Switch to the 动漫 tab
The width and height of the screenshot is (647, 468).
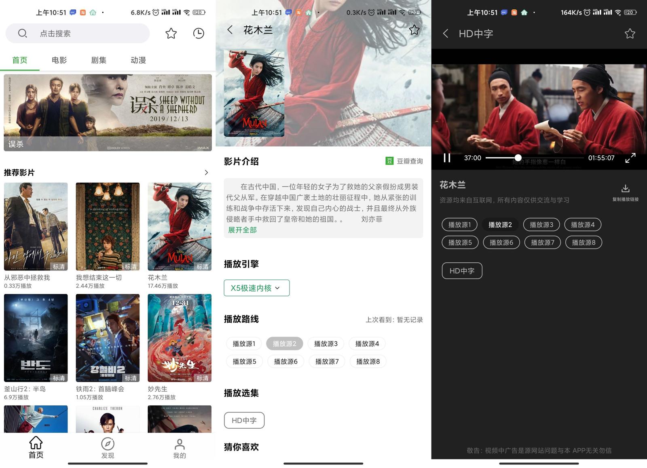click(x=138, y=60)
